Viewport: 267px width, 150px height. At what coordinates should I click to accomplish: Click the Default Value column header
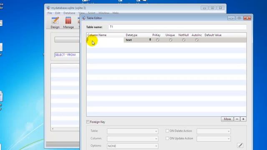(x=213, y=35)
